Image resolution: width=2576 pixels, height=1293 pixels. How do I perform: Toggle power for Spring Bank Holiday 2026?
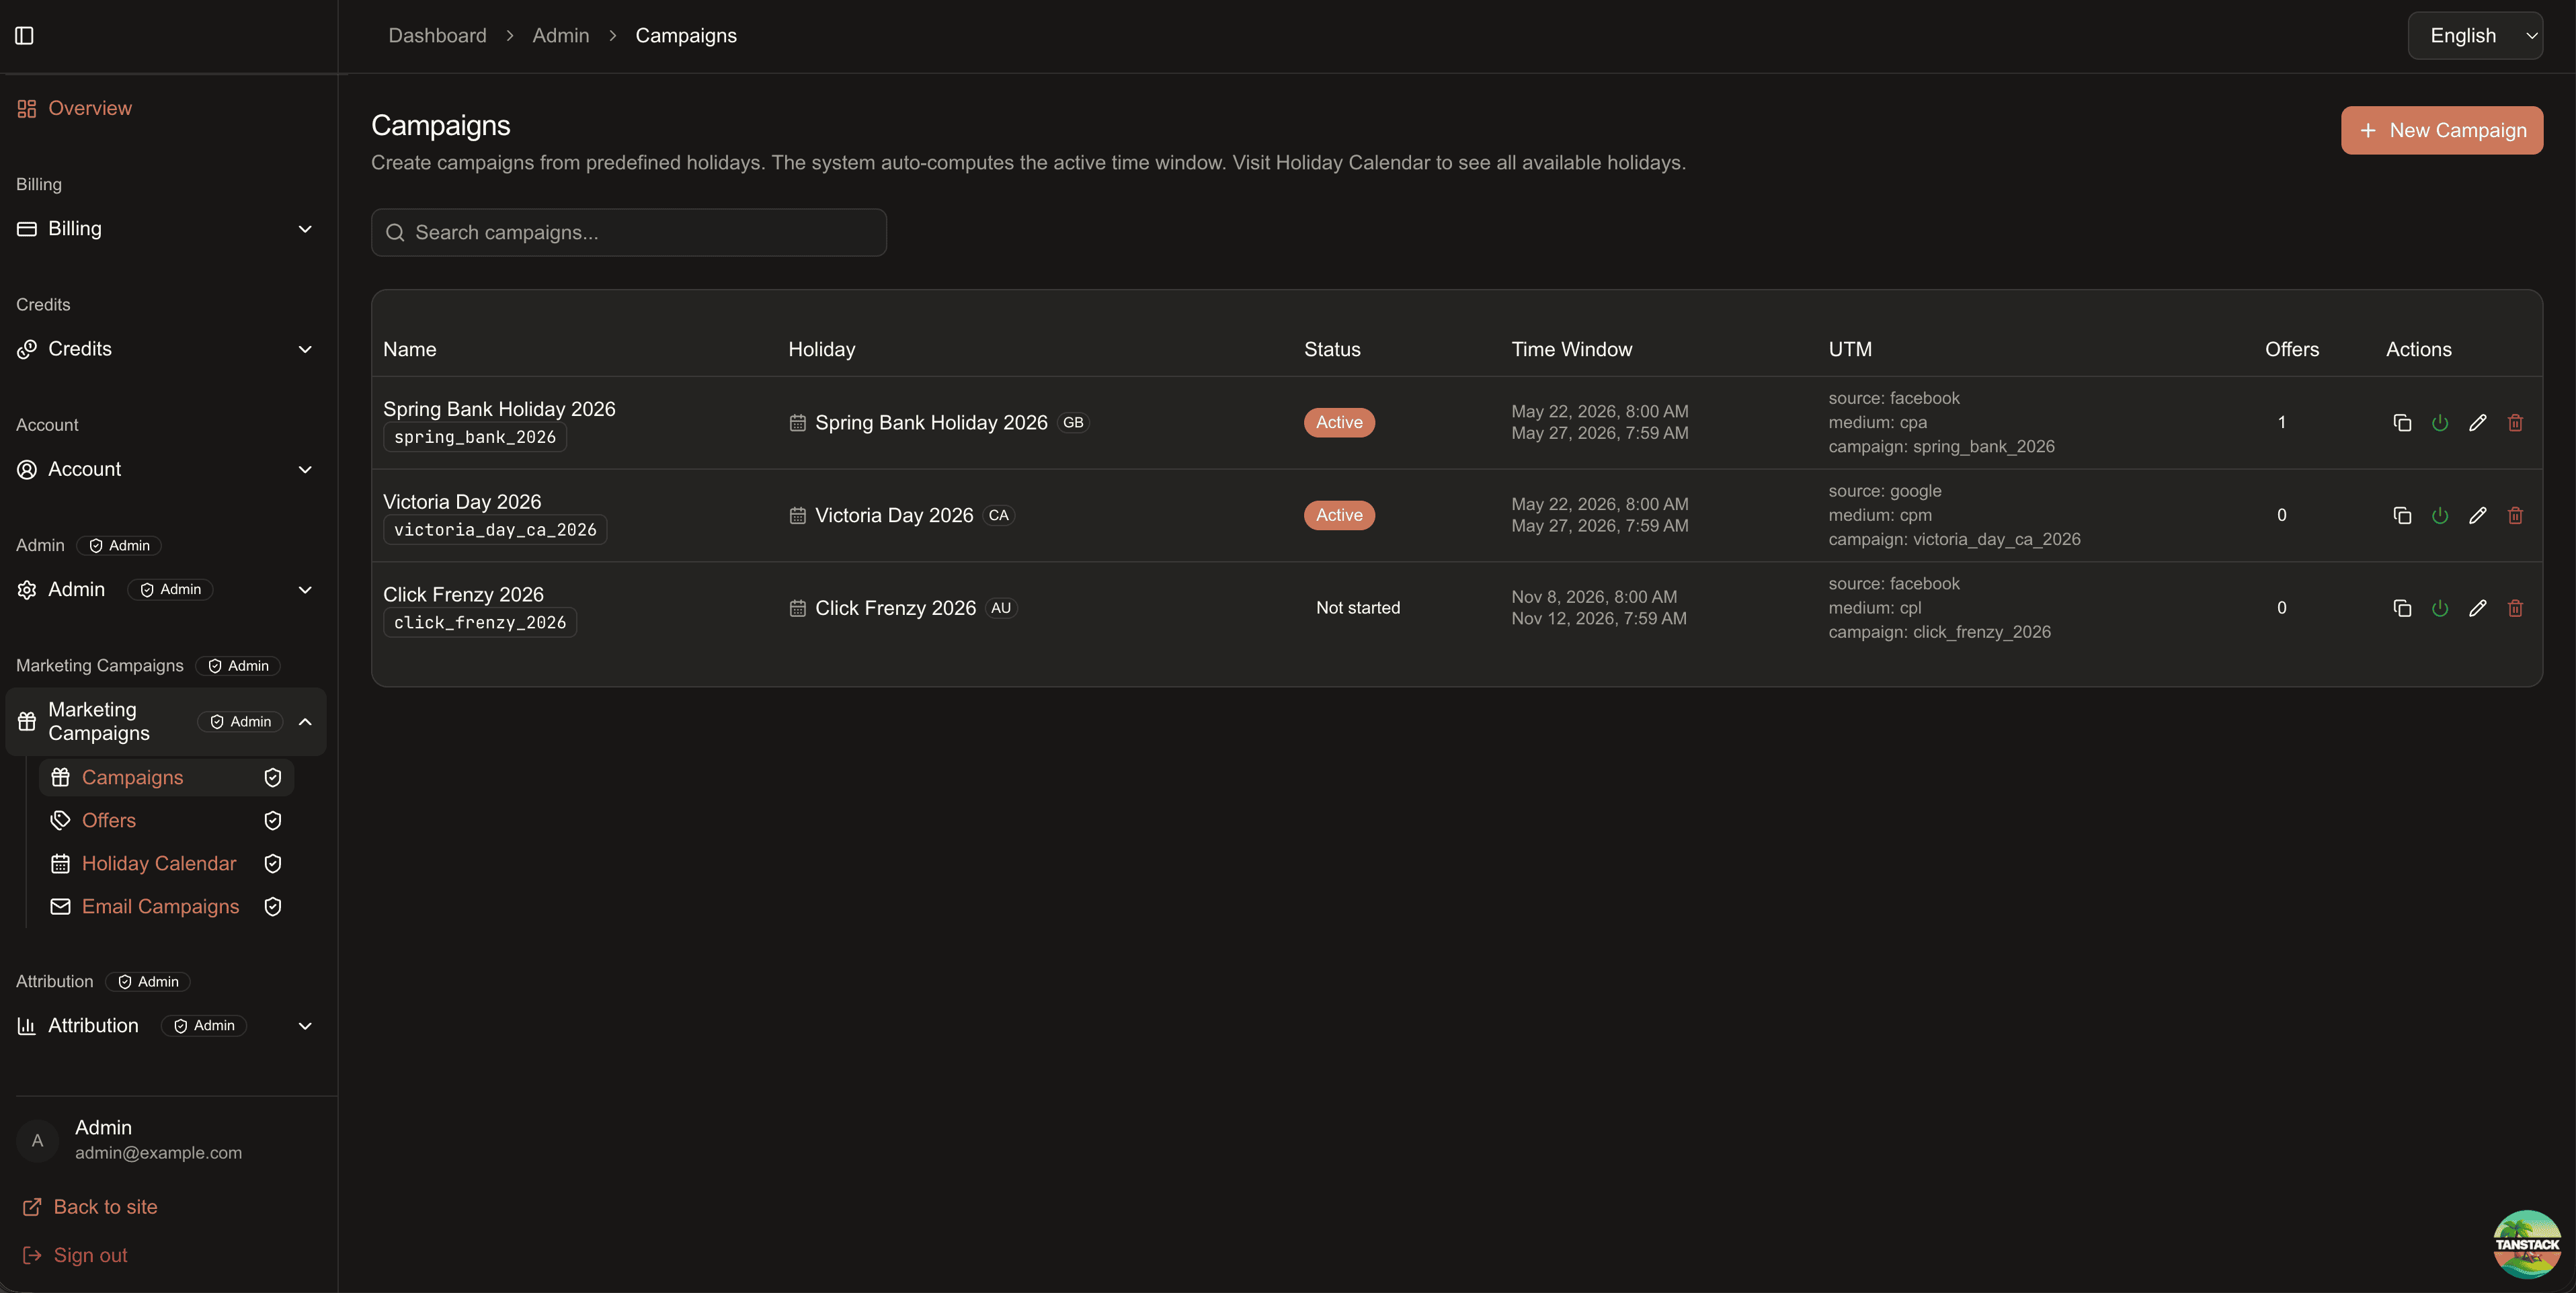tap(2440, 423)
